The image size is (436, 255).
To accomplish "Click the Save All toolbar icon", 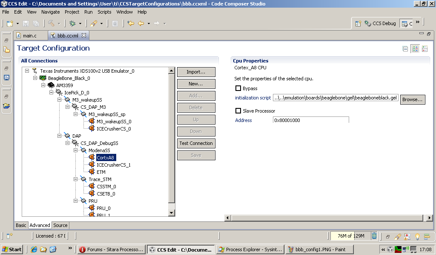I will pos(36,23).
